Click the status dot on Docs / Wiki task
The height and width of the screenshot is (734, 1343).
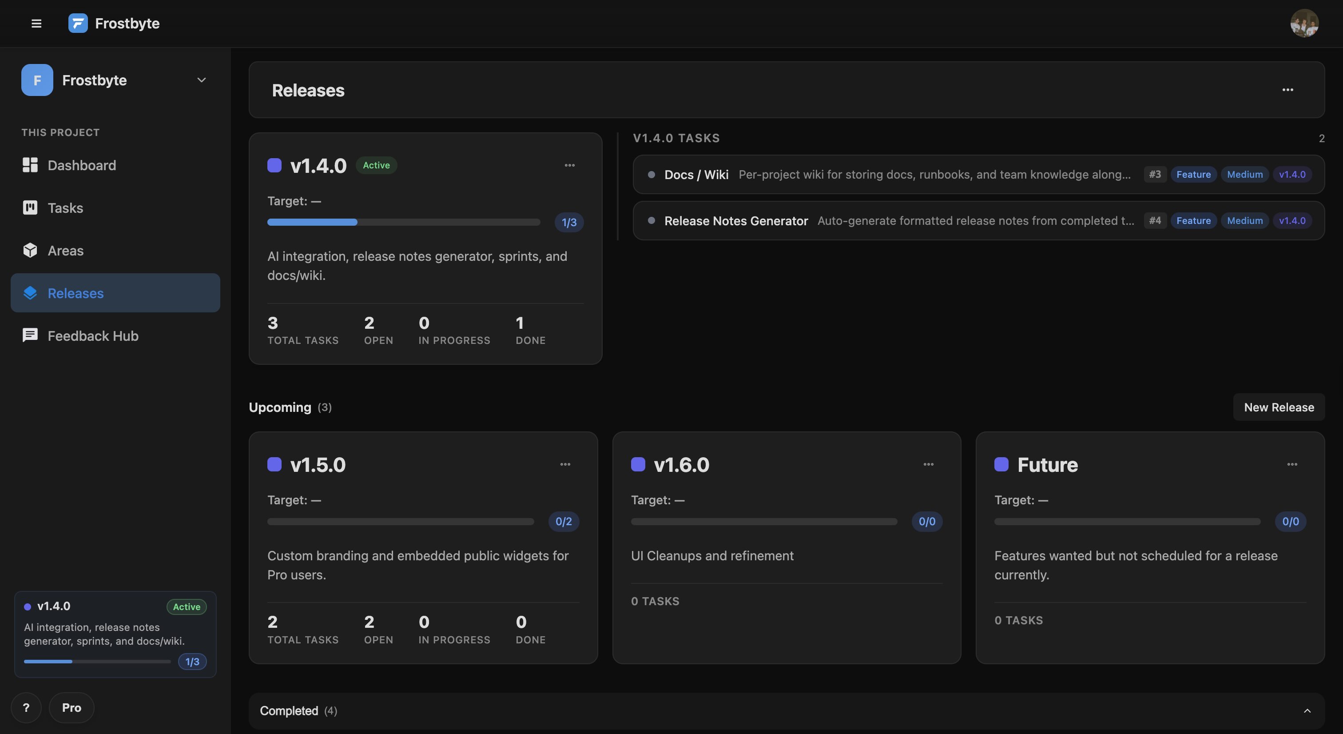point(651,175)
